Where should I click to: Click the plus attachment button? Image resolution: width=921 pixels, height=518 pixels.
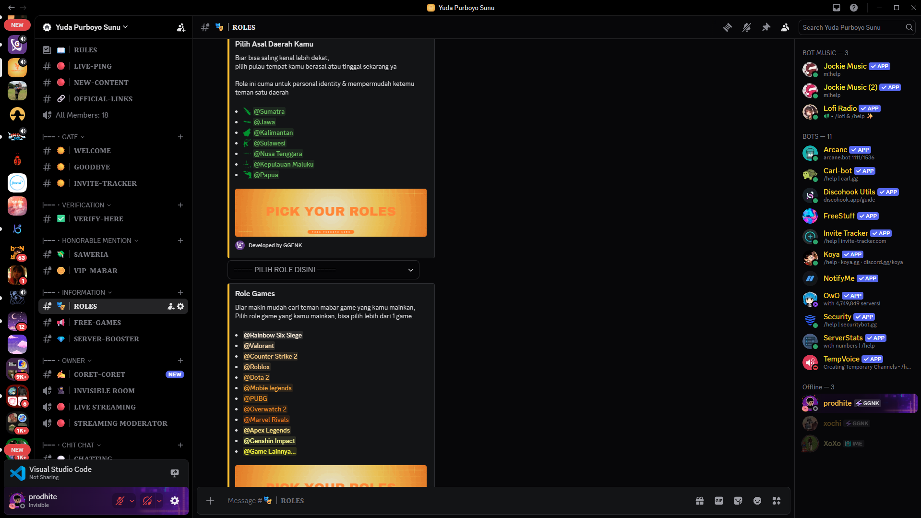pyautogui.click(x=210, y=501)
